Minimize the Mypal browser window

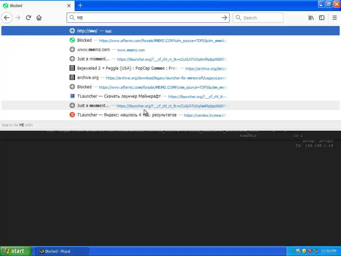(x=321, y=4)
